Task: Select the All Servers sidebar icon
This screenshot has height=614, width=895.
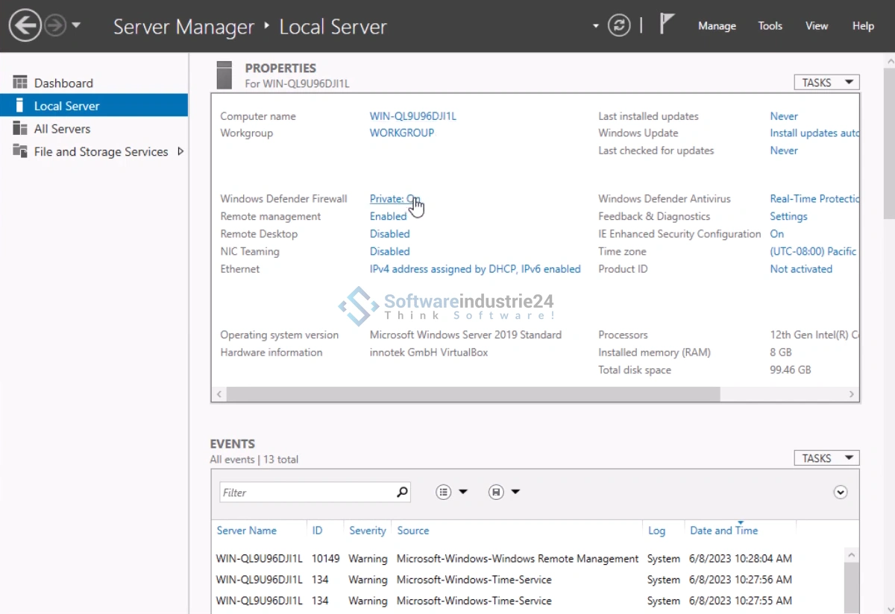Action: (x=20, y=129)
